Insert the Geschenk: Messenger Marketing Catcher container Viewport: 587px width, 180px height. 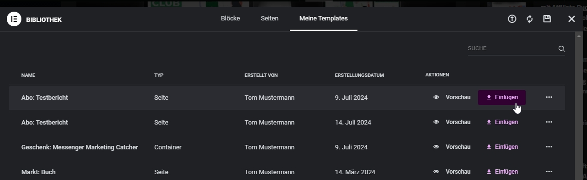[x=502, y=147]
